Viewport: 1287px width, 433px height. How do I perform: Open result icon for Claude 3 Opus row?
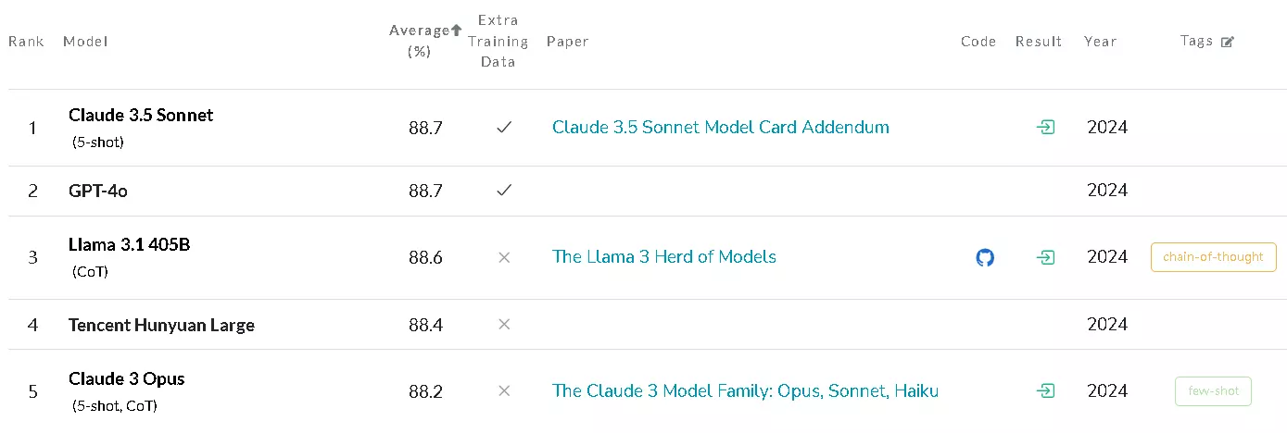coord(1046,391)
